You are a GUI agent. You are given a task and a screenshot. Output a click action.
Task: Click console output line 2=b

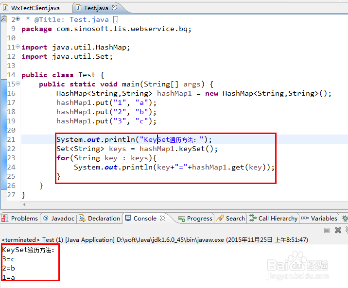coord(8,268)
